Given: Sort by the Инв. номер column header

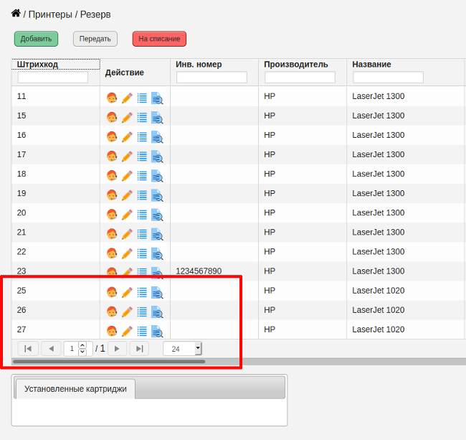Looking at the screenshot, I should (199, 65).
